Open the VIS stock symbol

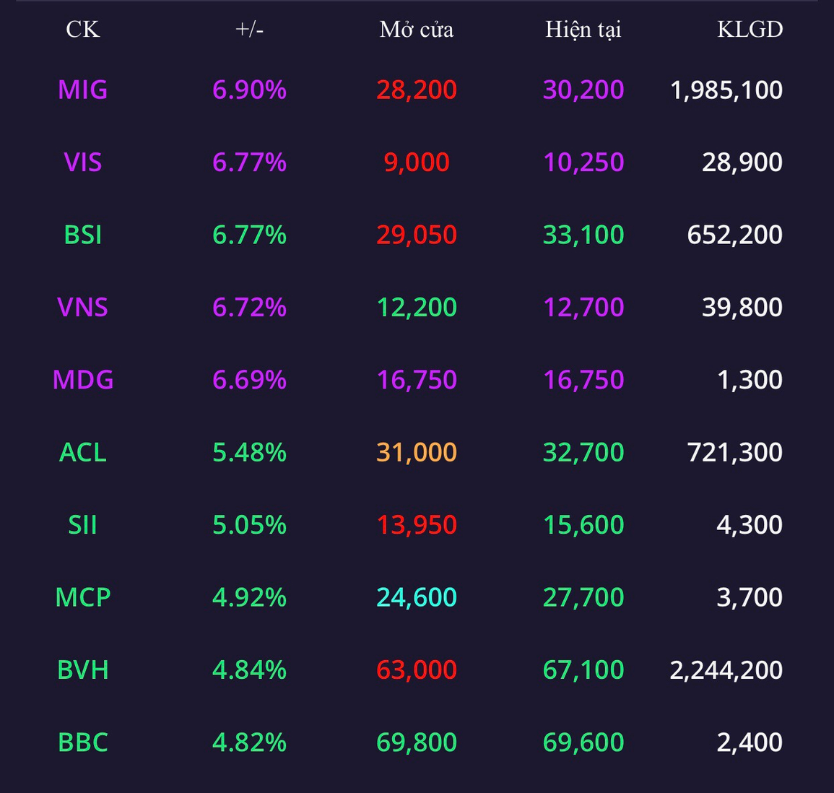(x=82, y=162)
